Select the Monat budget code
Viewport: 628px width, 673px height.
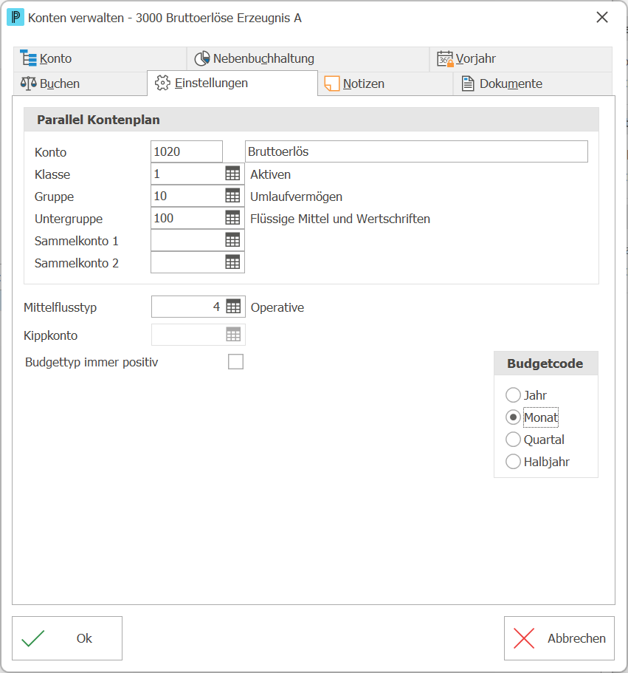[x=513, y=417]
